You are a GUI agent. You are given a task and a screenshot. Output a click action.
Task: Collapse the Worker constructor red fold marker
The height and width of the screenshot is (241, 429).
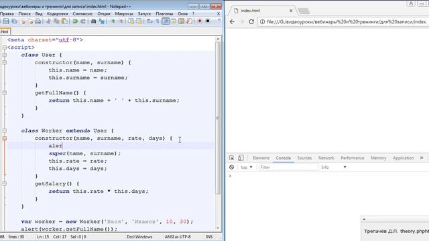pyautogui.click(x=5, y=139)
